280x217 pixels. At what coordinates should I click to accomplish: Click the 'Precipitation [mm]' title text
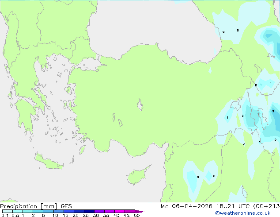(x=29, y=206)
